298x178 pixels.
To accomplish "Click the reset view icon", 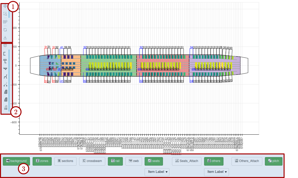I will (5, 30).
